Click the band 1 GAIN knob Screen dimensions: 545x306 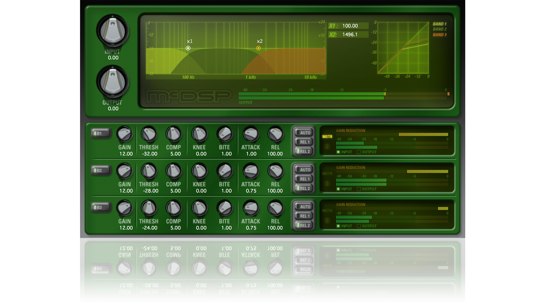[x=125, y=134]
